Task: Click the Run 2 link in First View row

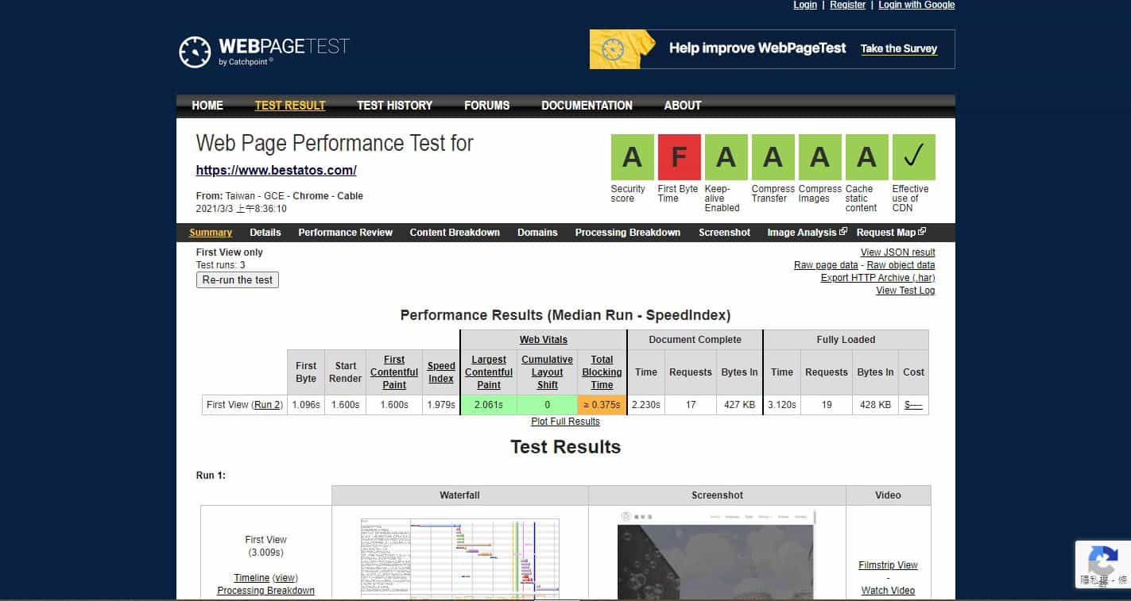Action: pos(267,405)
